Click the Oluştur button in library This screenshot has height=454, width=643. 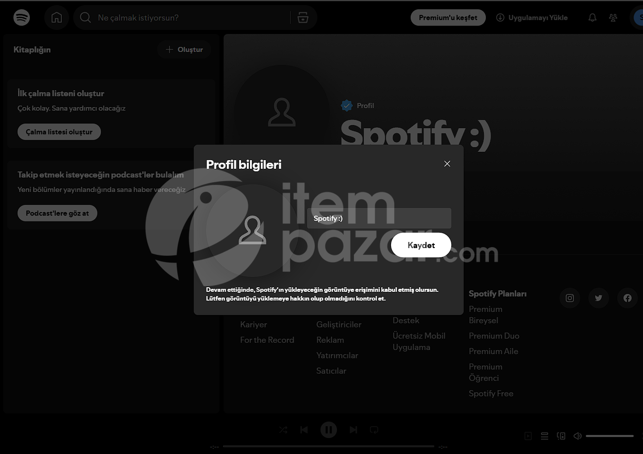point(184,49)
